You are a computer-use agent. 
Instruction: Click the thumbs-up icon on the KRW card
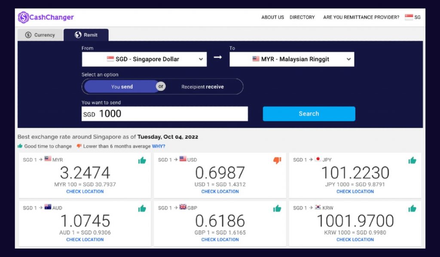click(412, 208)
